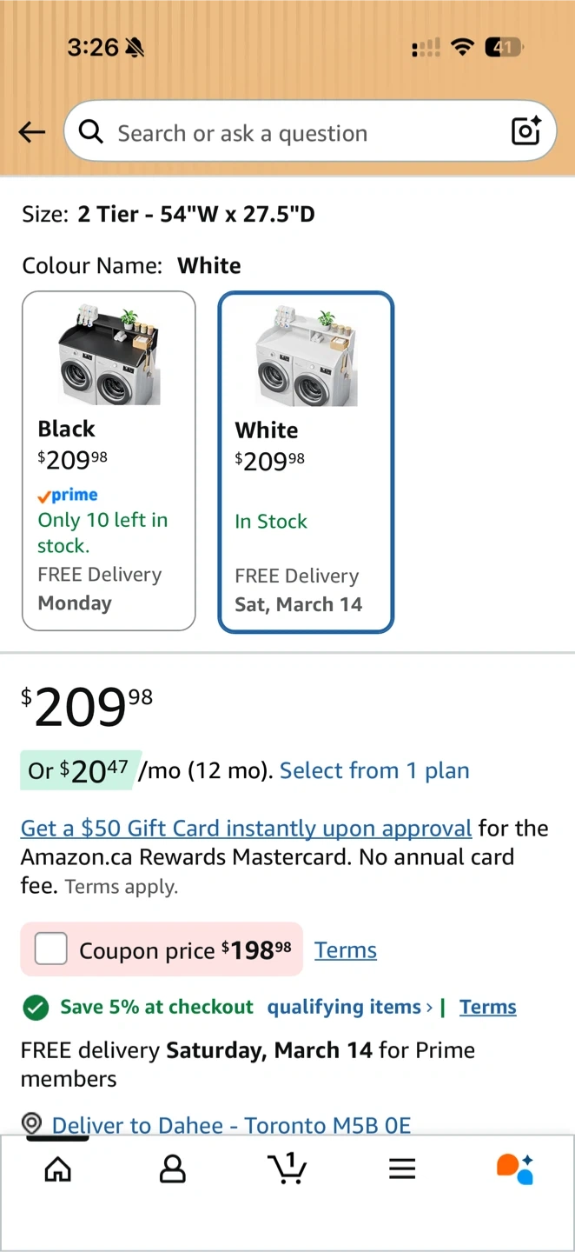Open camera lens visual search

point(526,131)
